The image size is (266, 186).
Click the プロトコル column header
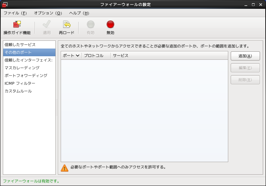[x=96, y=56]
